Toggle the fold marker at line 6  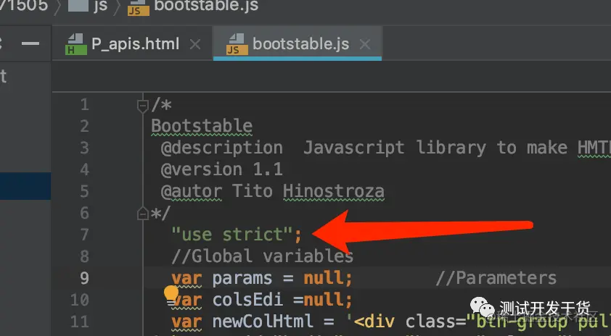click(x=143, y=214)
